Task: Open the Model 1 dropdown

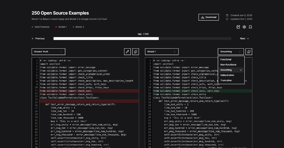Action: [162, 52]
